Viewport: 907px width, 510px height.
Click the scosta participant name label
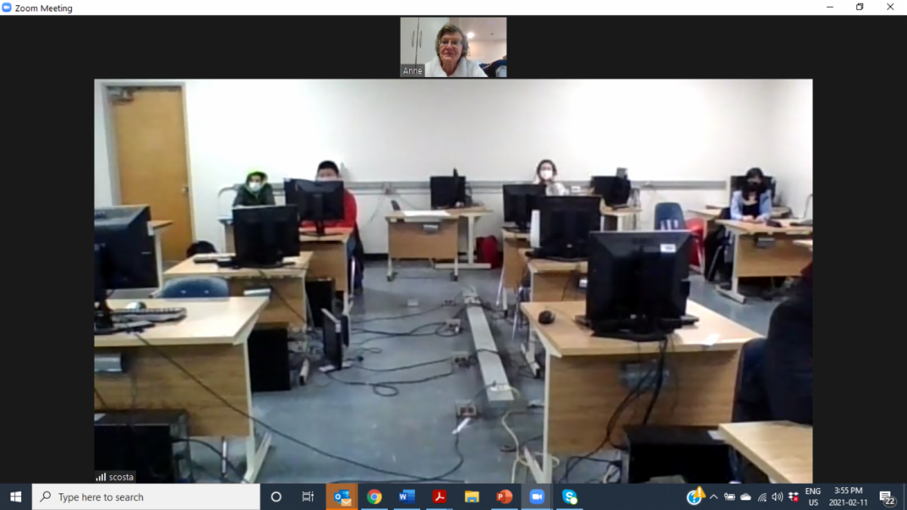pyautogui.click(x=122, y=477)
